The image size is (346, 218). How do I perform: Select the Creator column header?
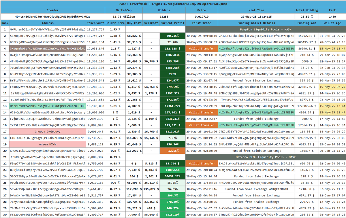pyautogui.click(x=52, y=10)
